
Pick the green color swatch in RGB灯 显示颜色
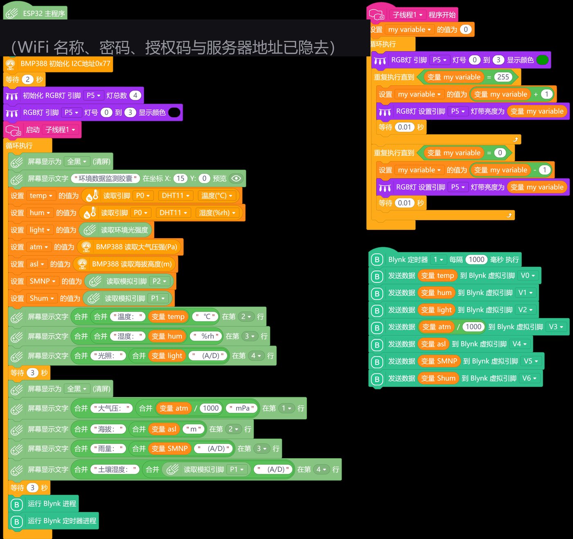click(x=542, y=60)
